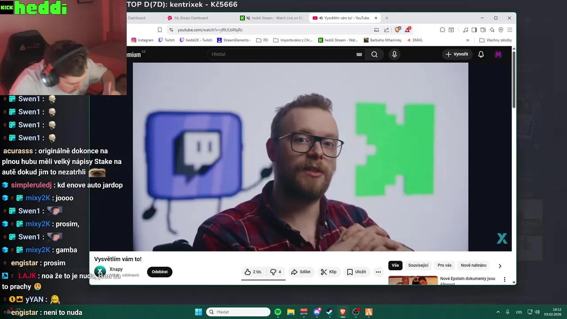The image size is (567, 319).
Task: Open Brave Wallet icon
Action: click(x=483, y=30)
